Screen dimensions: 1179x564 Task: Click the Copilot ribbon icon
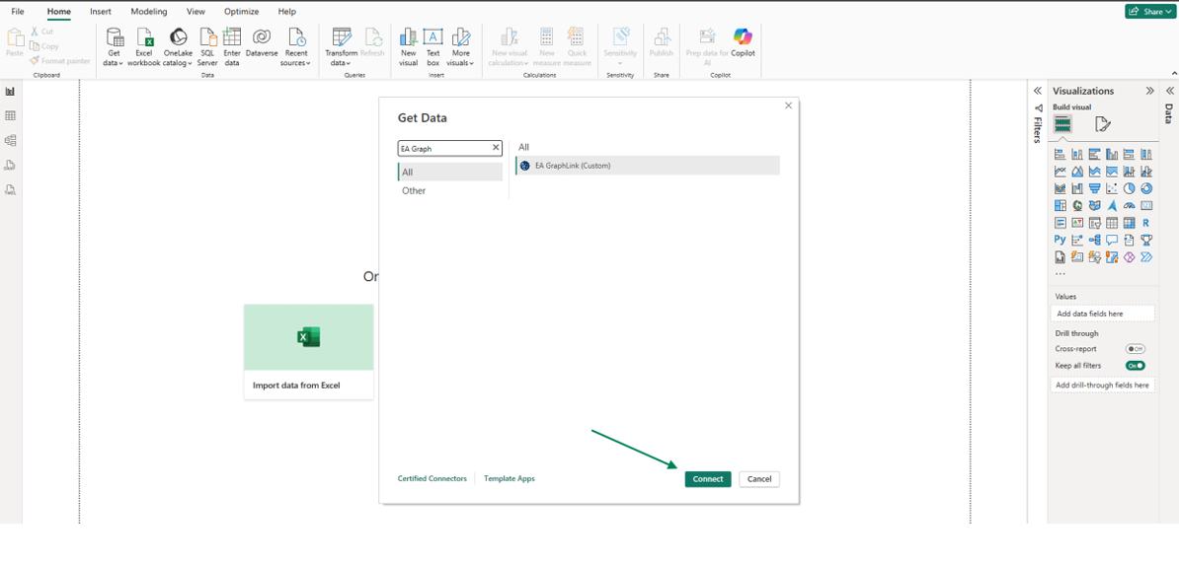click(x=743, y=43)
